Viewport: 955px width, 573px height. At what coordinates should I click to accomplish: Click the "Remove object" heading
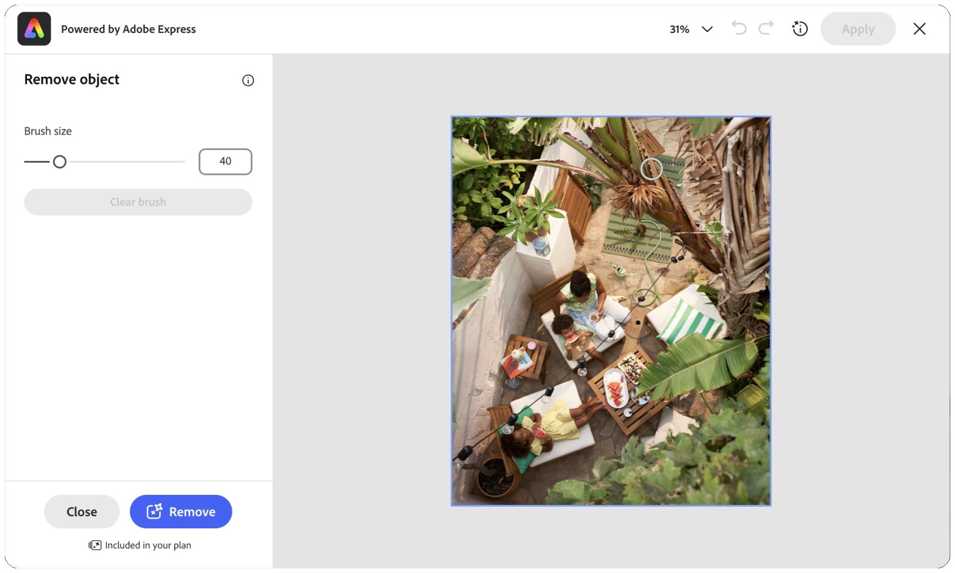click(x=72, y=79)
